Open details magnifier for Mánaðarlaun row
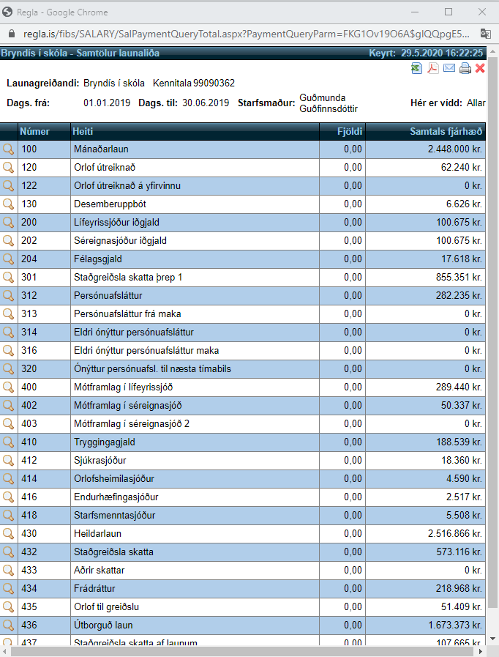 pos(9,149)
